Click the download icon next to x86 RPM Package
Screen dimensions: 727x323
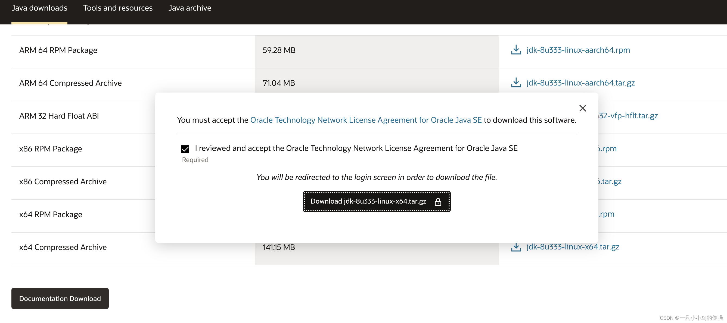[x=516, y=148]
